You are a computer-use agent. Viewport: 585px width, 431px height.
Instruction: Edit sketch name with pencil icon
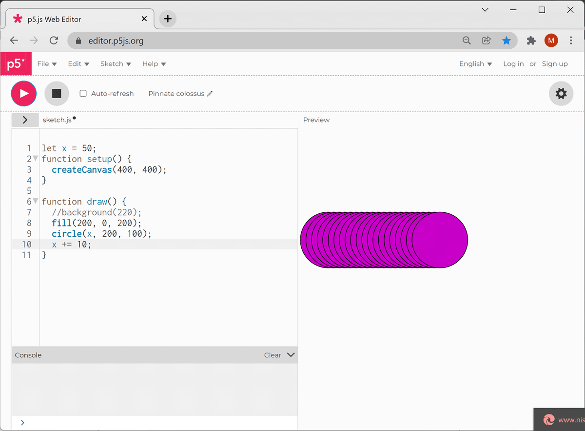[210, 94]
